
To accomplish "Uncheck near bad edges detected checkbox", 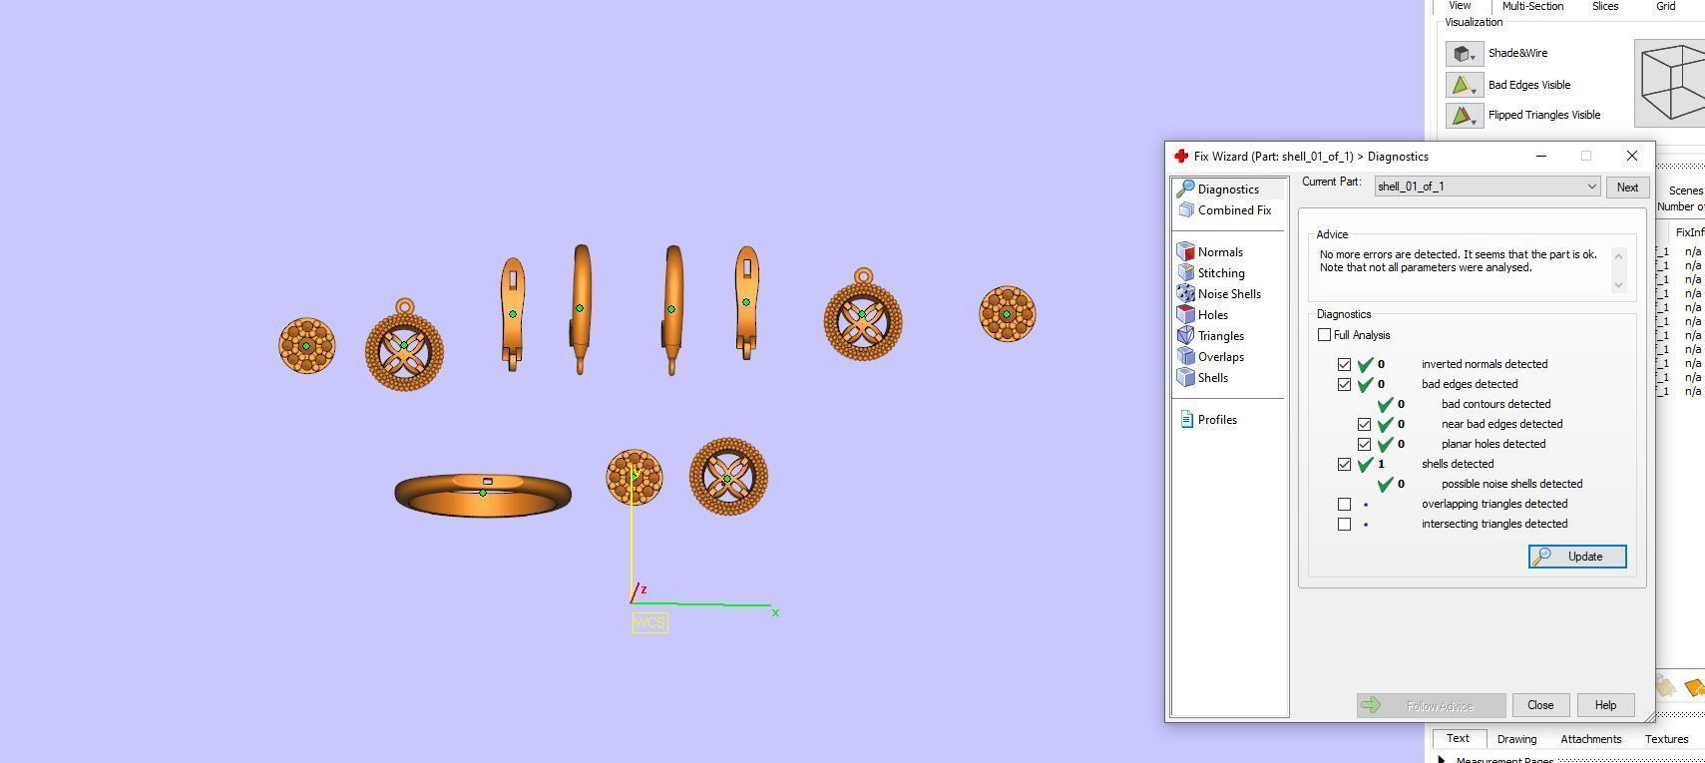I will 1364,425.
